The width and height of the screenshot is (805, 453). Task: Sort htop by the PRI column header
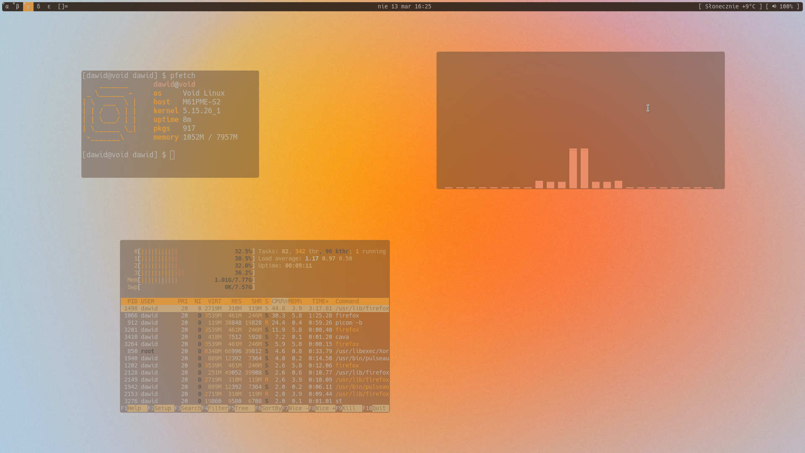tap(183, 301)
